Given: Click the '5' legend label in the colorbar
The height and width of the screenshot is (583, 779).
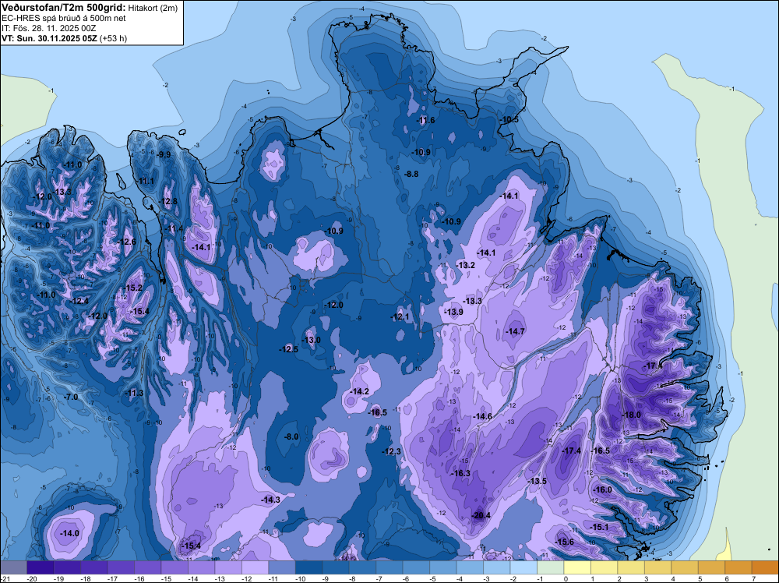Looking at the screenshot, I should click(700, 578).
